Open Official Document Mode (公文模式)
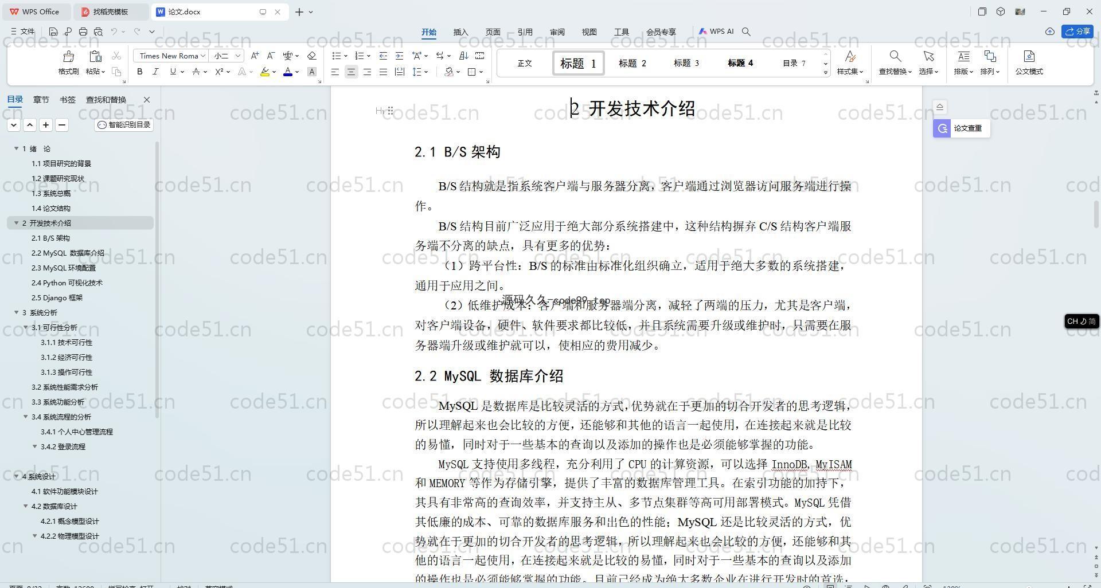The image size is (1101, 588). pyautogui.click(x=1029, y=63)
